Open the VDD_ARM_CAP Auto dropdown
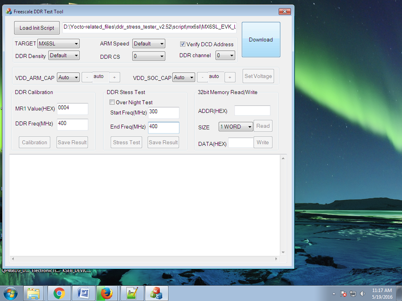Viewport: 402px width, 301px height. (x=68, y=77)
